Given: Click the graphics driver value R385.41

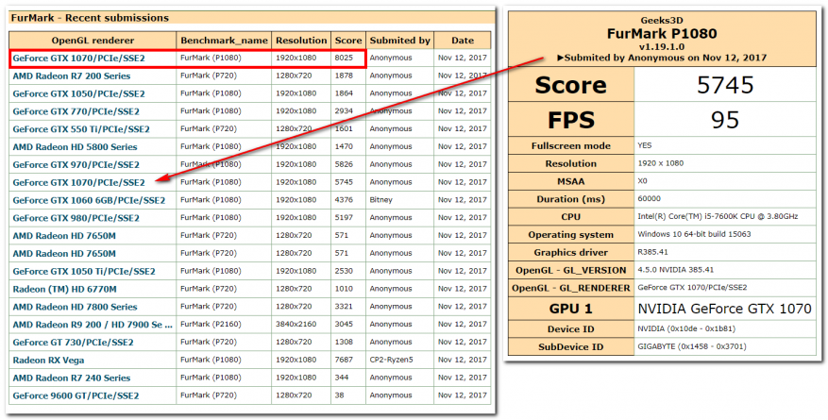Looking at the screenshot, I should 652,252.
